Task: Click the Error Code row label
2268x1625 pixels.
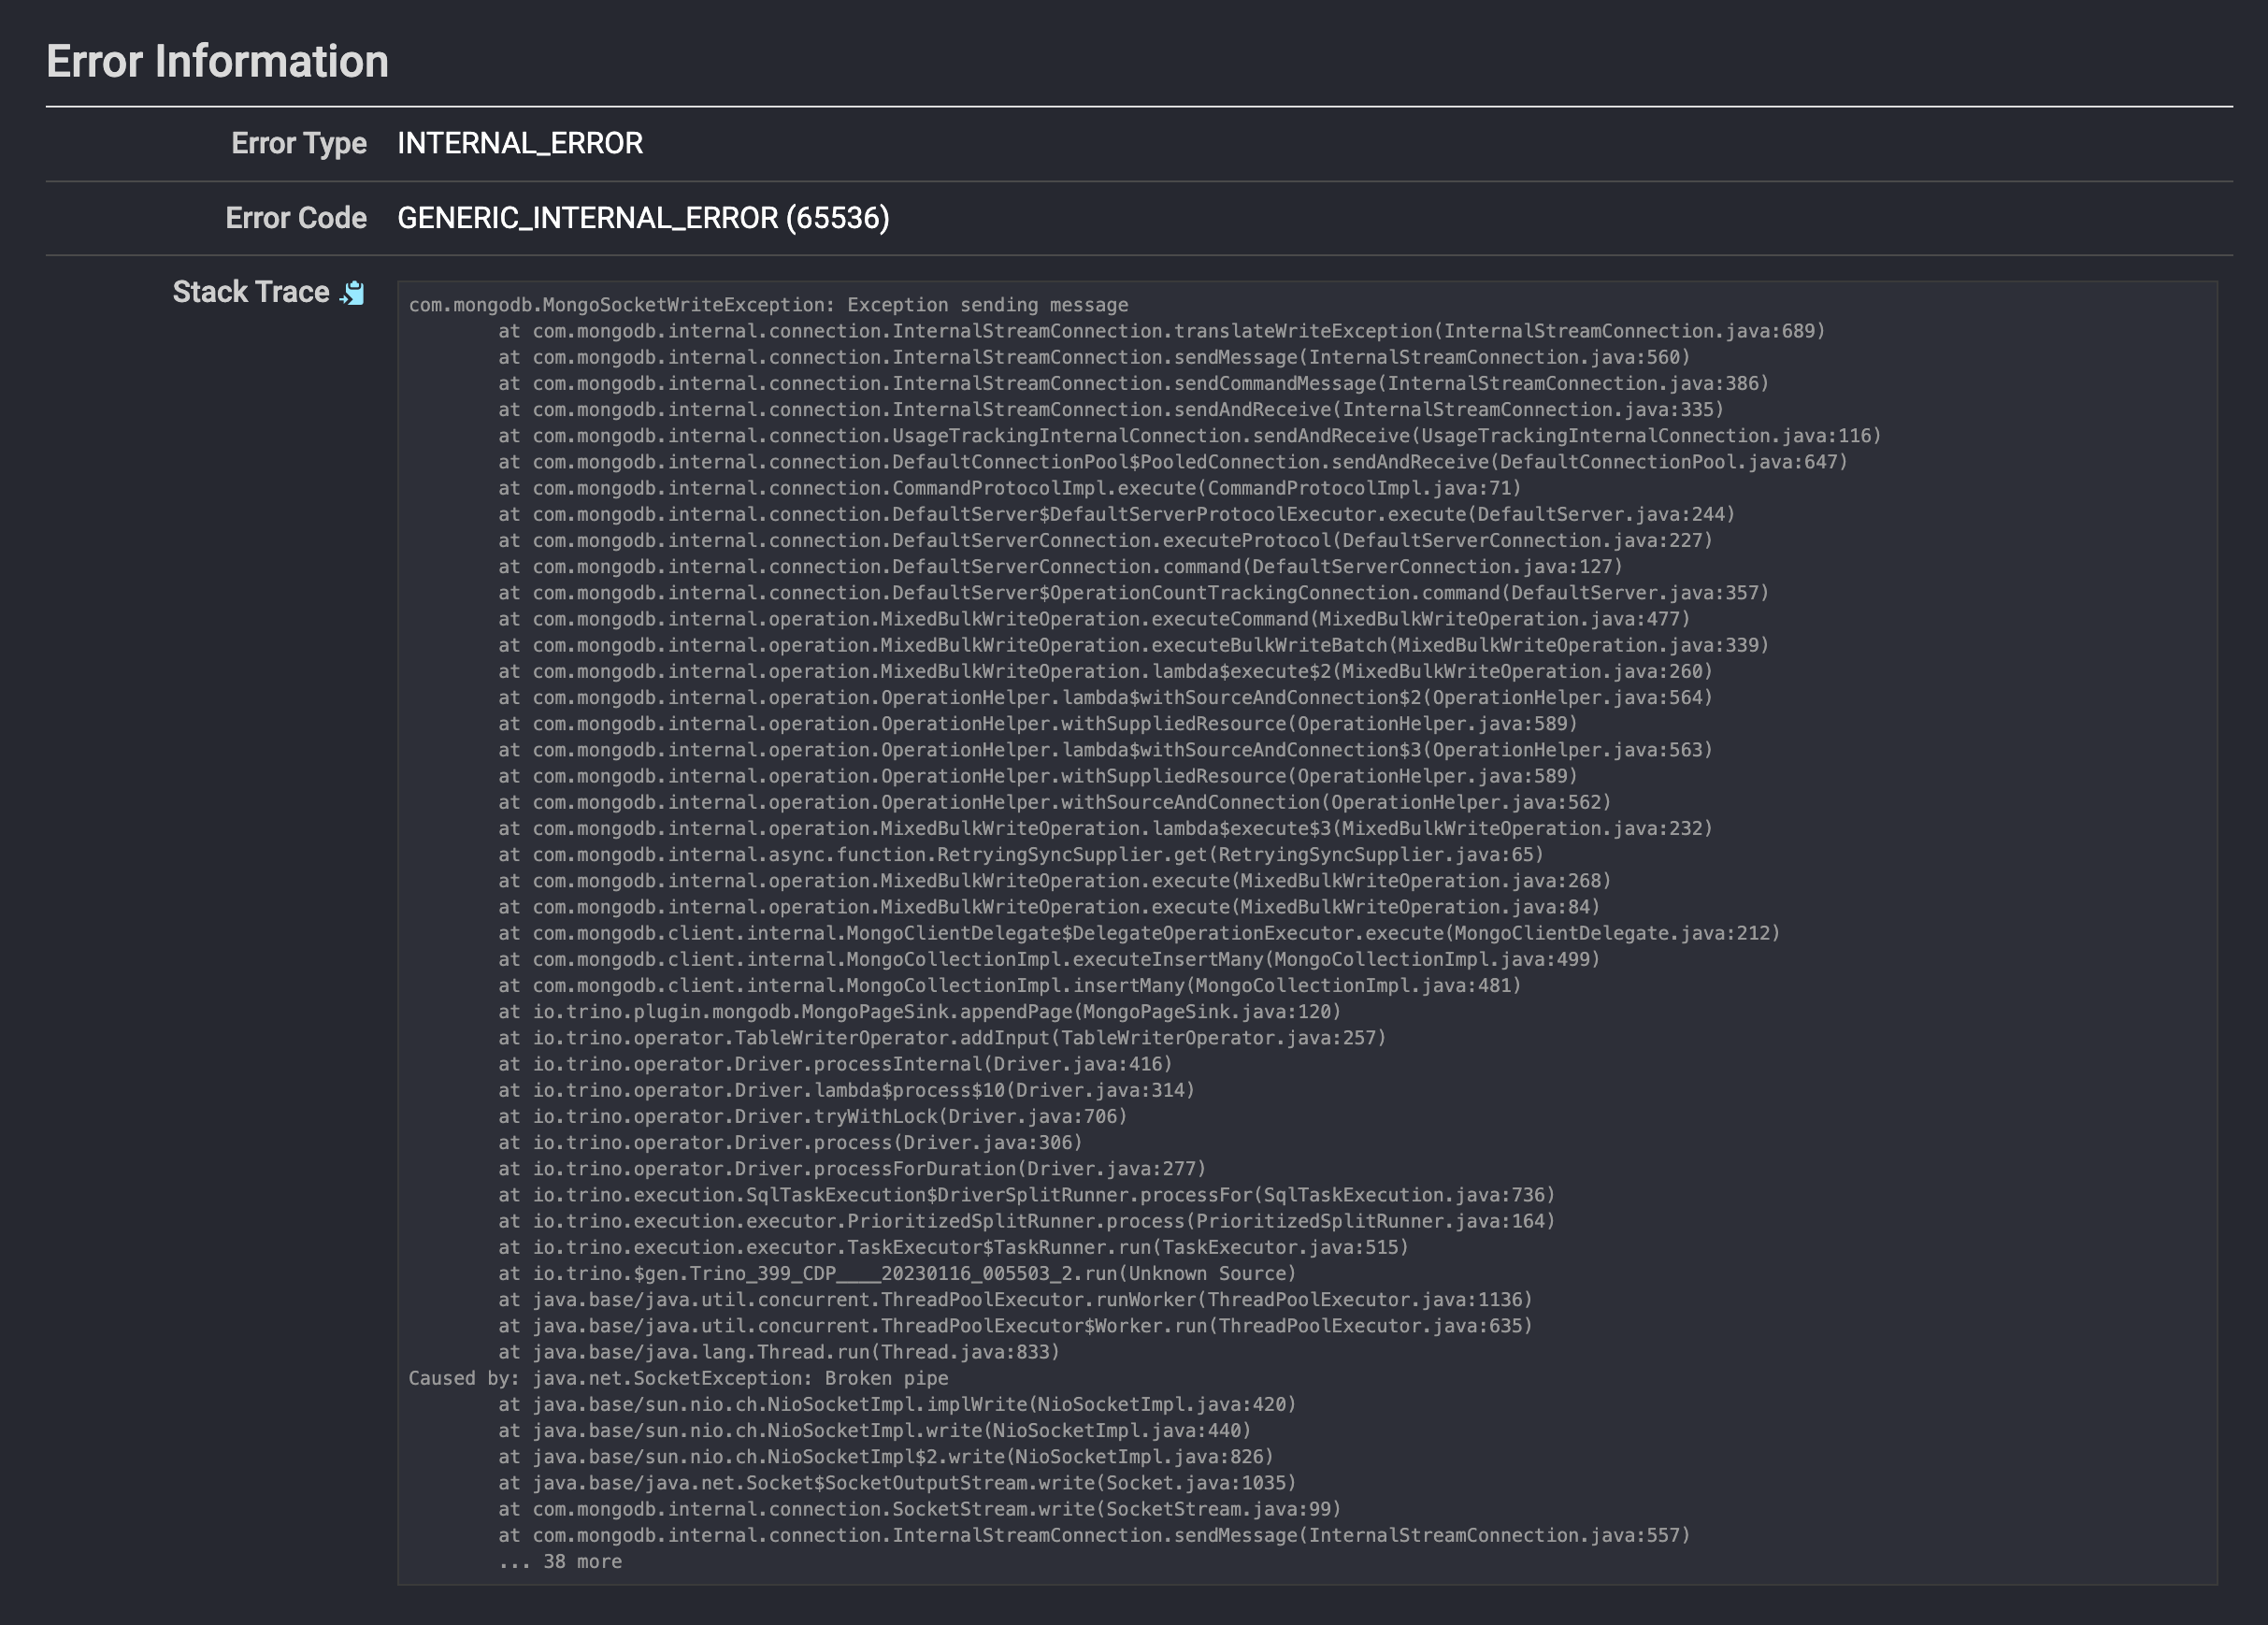Action: (295, 217)
